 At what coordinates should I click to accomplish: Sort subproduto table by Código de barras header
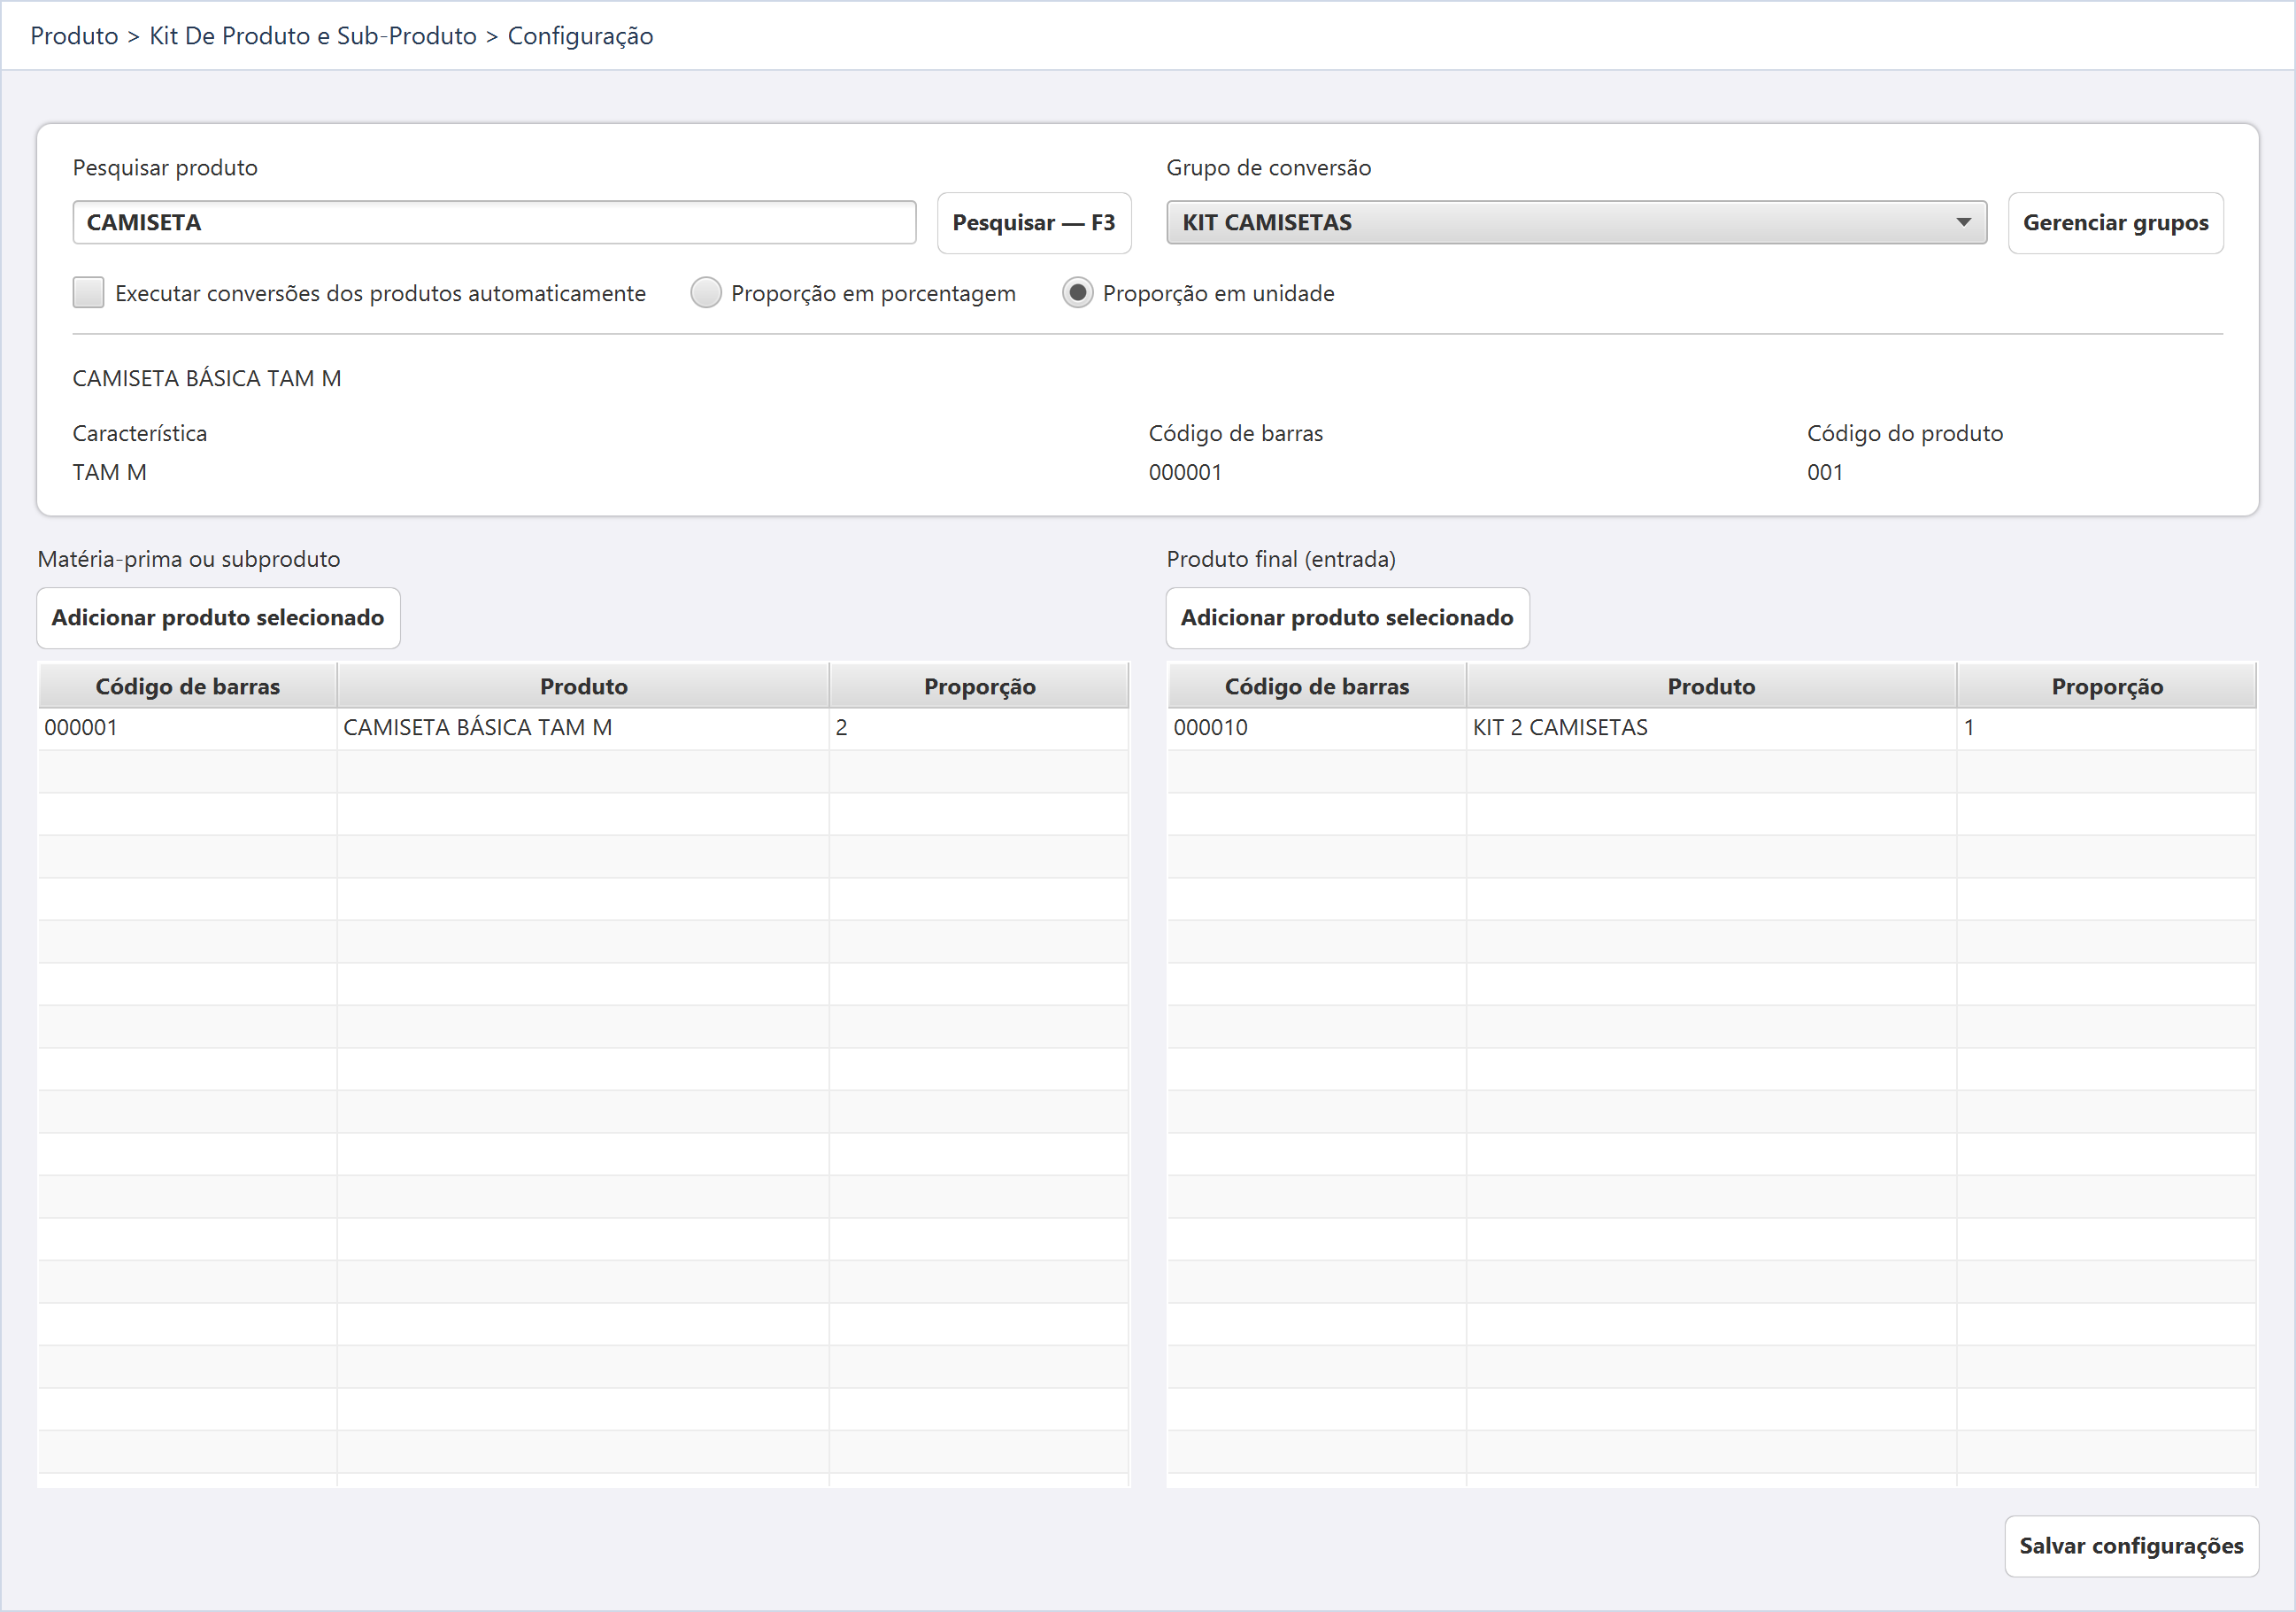click(187, 686)
